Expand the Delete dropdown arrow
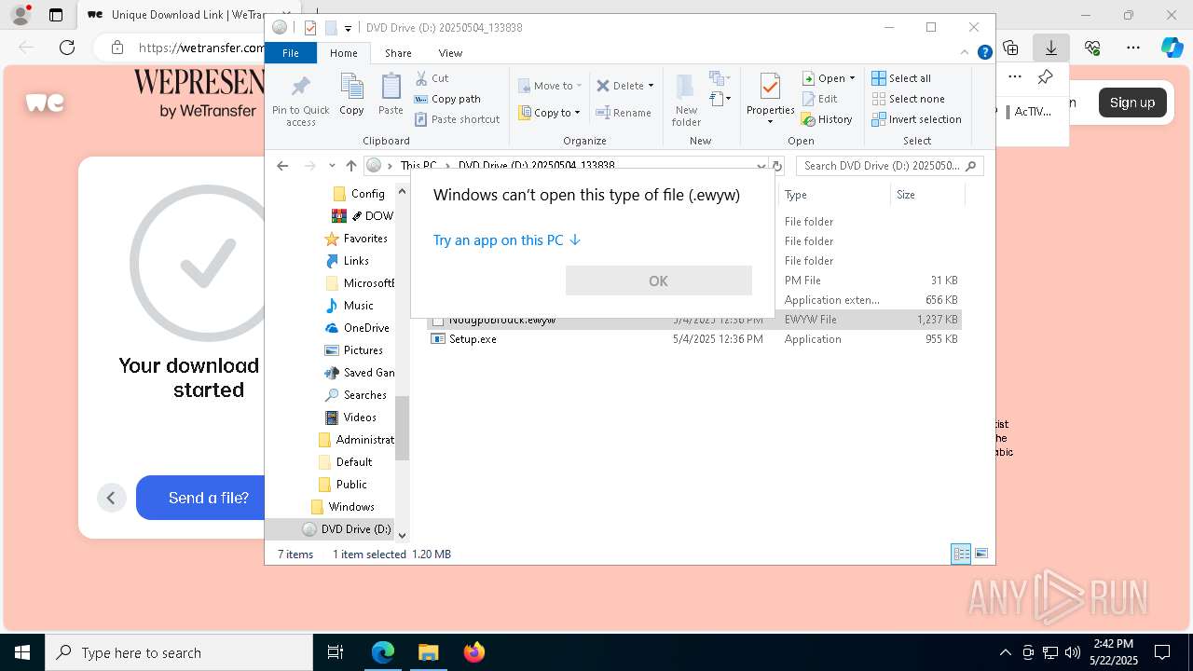The width and height of the screenshot is (1193, 671). (x=651, y=86)
